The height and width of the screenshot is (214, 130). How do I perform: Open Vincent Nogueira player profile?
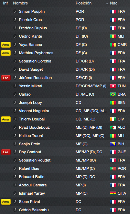(x=34, y=111)
